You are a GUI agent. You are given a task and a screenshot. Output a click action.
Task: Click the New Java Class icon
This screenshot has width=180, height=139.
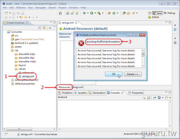[114, 13]
